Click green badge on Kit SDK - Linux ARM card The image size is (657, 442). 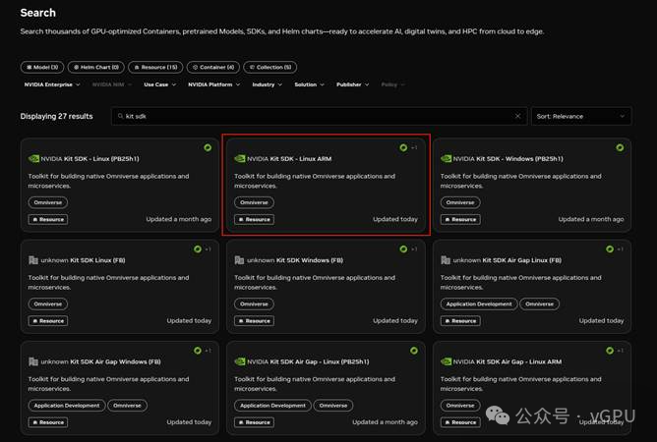coord(403,147)
